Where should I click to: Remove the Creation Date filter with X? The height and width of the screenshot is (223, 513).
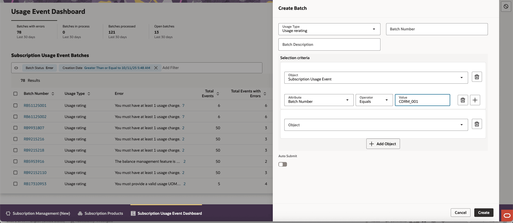(x=156, y=68)
